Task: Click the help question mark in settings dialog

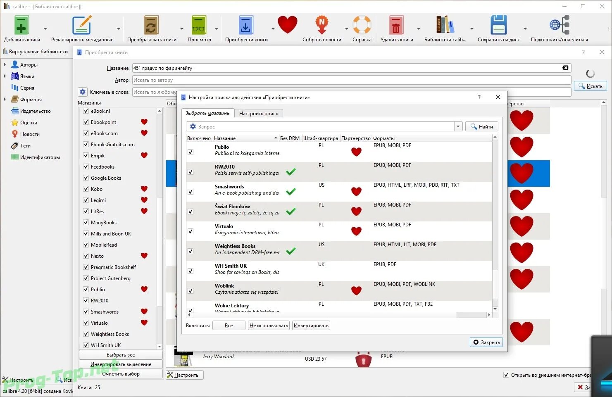Action: pyautogui.click(x=479, y=97)
